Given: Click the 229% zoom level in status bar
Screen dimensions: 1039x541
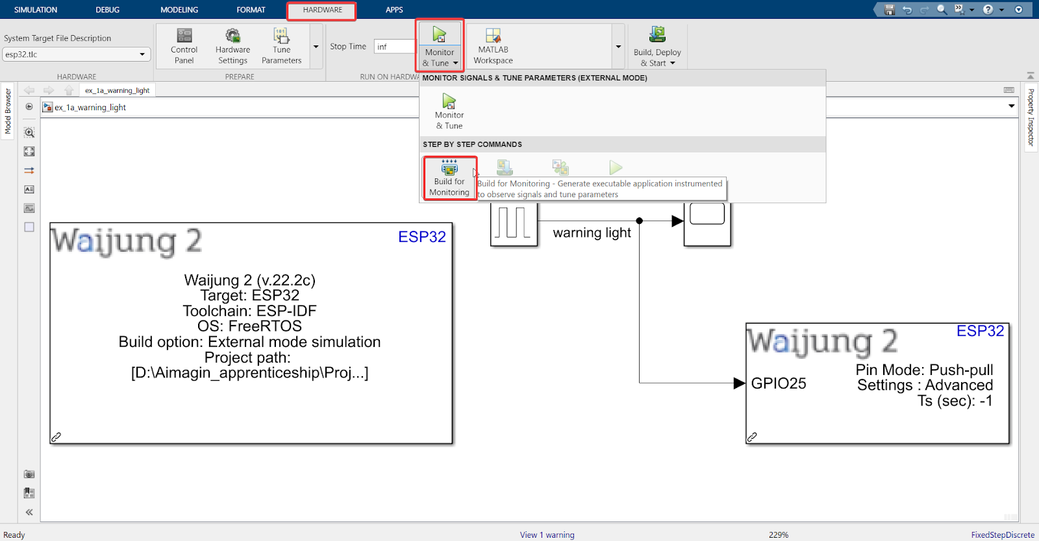Looking at the screenshot, I should pos(779,535).
